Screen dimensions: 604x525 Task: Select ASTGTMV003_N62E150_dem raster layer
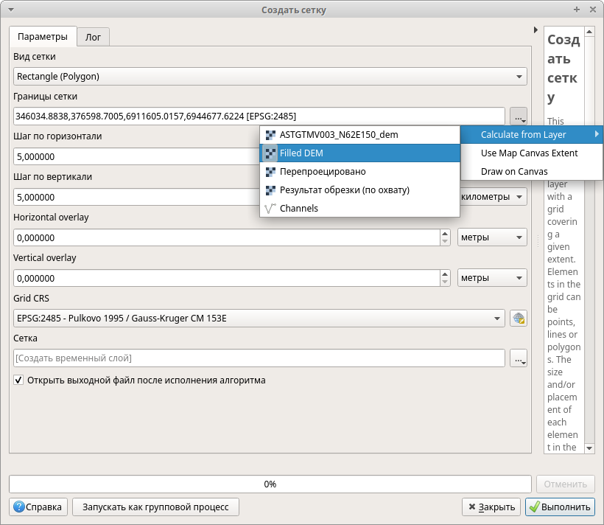[x=338, y=135]
